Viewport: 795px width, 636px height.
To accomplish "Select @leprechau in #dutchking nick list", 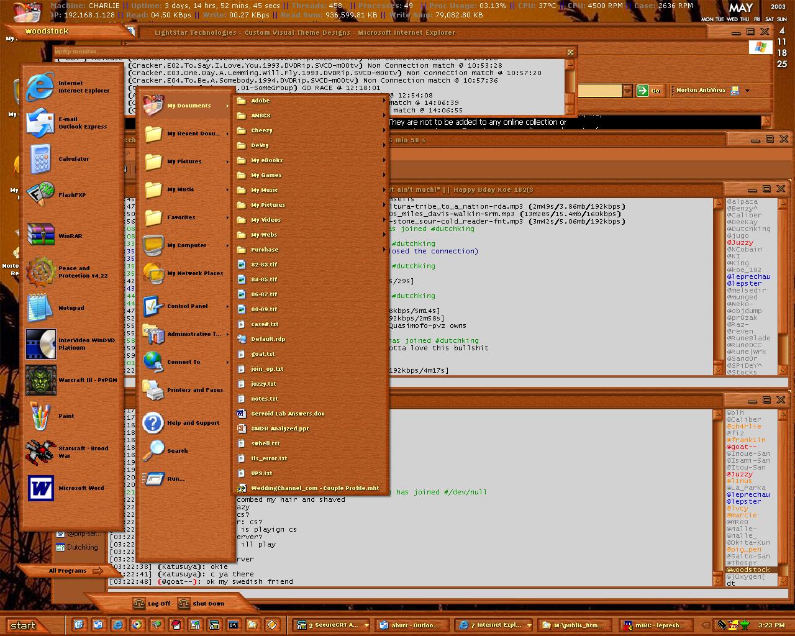I will [748, 276].
